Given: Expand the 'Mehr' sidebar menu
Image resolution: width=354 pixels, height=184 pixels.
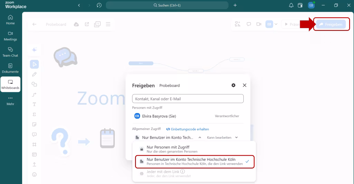Looking at the screenshot, I should click(10, 100).
